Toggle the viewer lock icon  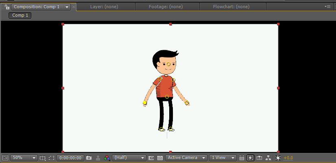click(x=7, y=7)
